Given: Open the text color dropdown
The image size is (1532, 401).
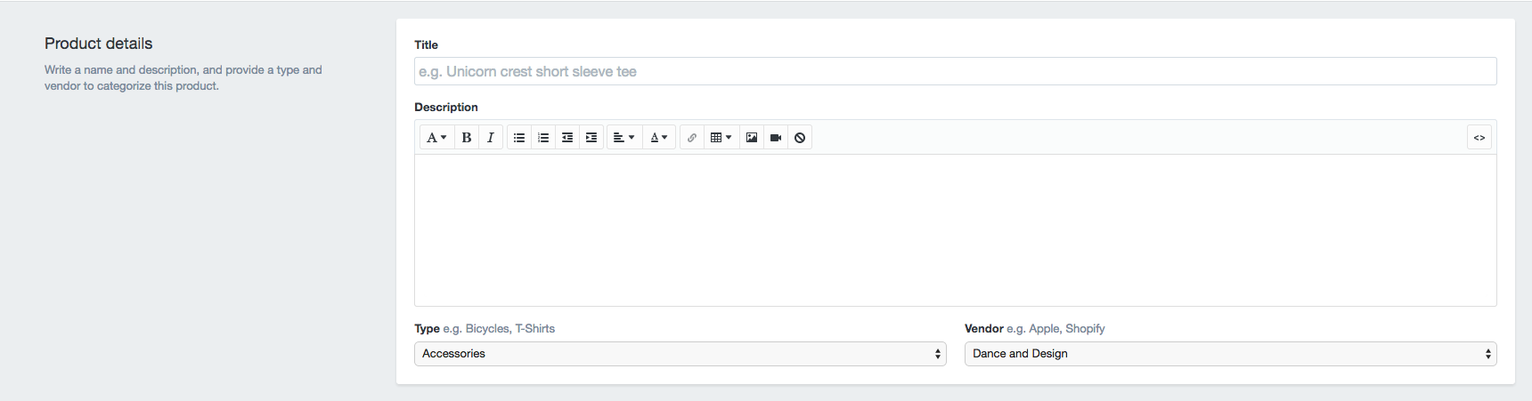Looking at the screenshot, I should (x=659, y=138).
